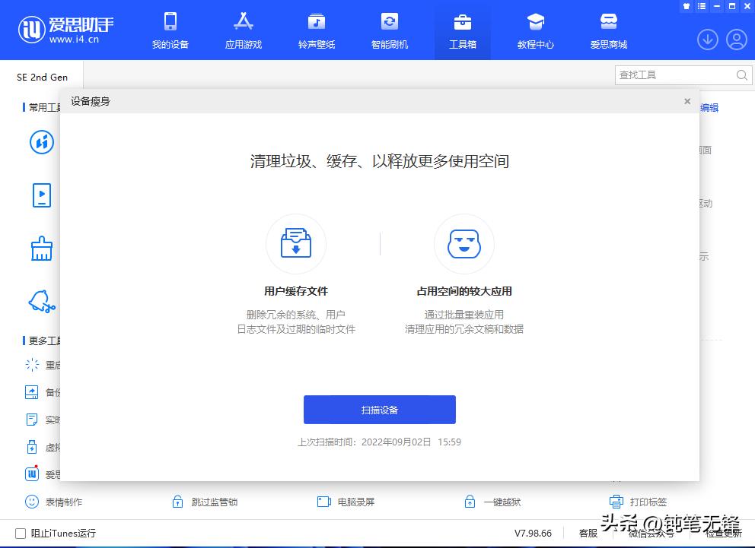Screen dimensions: 755x548
Task: Switch to the 我的设备 tab
Action: (x=170, y=30)
